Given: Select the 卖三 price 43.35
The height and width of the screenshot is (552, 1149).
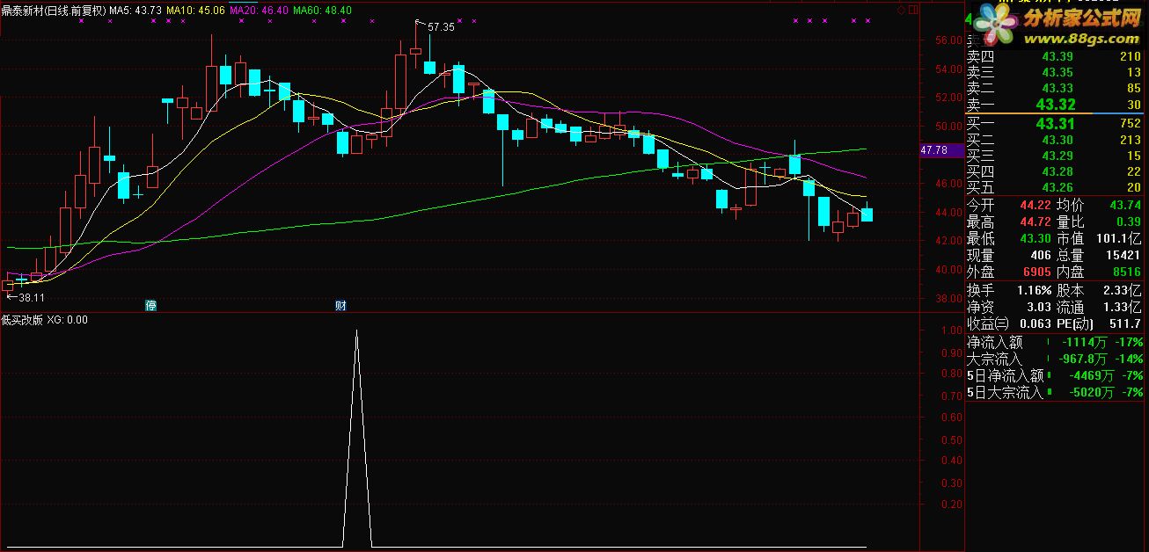Looking at the screenshot, I should pos(1058,73).
